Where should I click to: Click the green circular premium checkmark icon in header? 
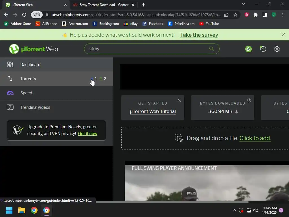pos(248,49)
